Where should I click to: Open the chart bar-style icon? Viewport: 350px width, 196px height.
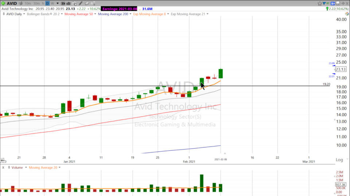[x=69, y=3]
